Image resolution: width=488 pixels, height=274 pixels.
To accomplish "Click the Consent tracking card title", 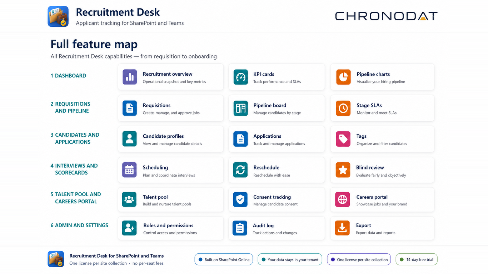I will pos(272,197).
